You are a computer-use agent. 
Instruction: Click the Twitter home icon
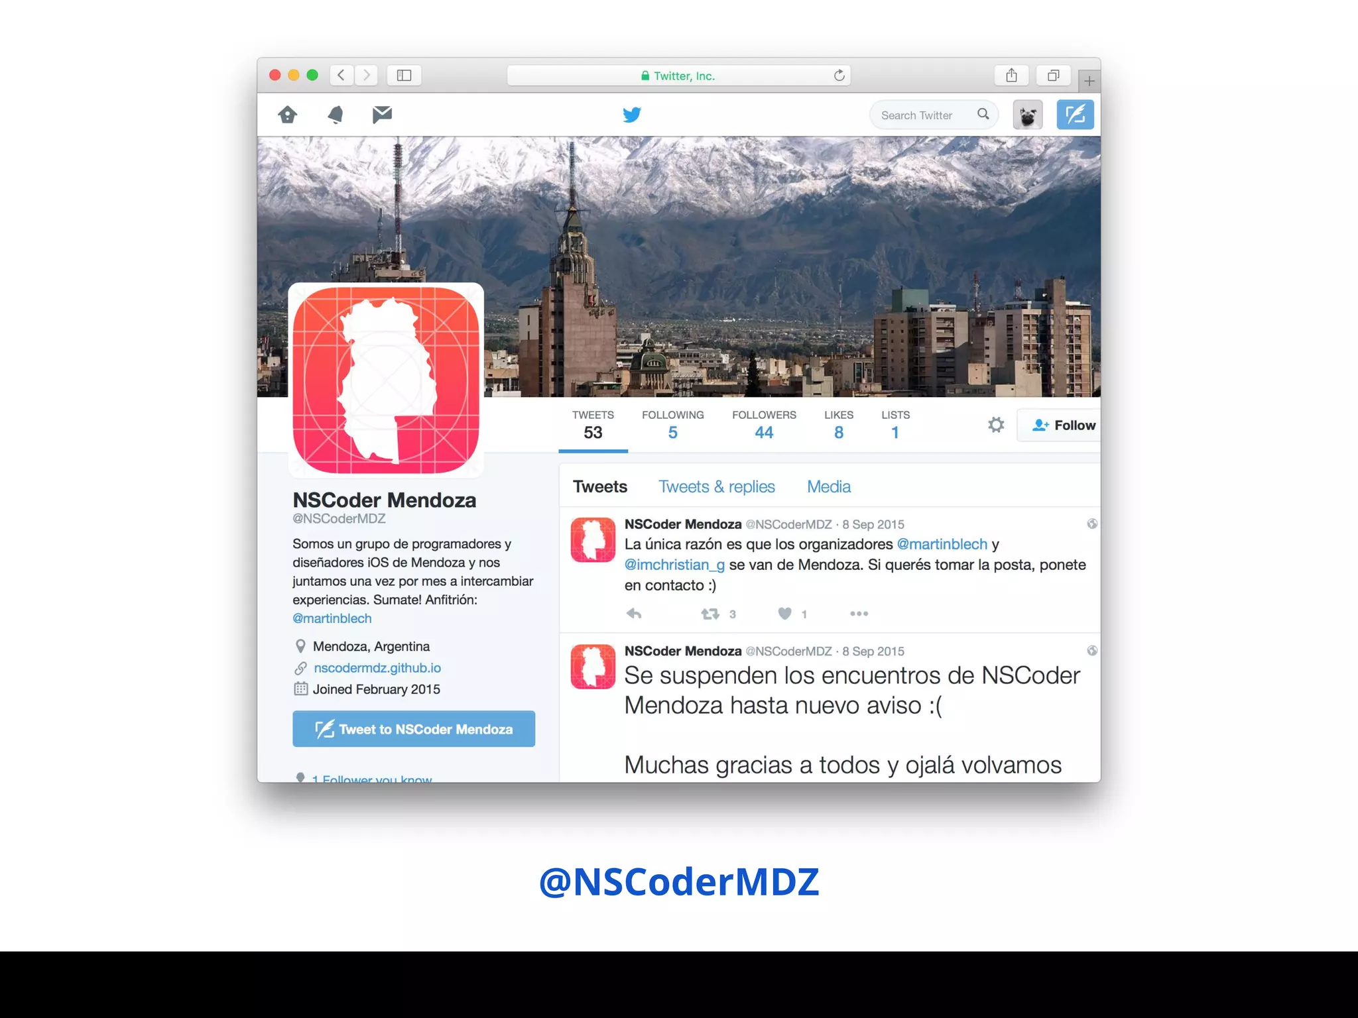[287, 115]
